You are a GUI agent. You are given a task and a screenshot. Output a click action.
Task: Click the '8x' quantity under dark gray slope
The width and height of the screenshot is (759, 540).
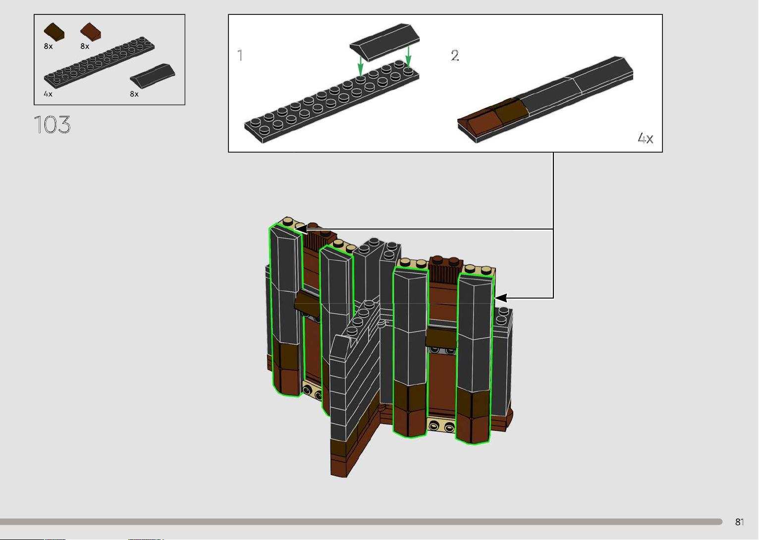coord(134,94)
